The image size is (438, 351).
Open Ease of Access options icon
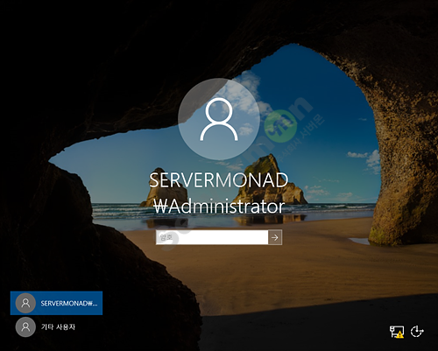(x=417, y=332)
